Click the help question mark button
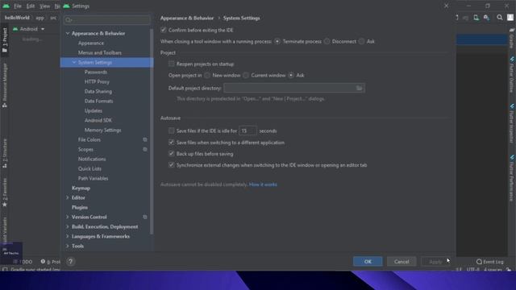The height and width of the screenshot is (290, 516). [70, 261]
